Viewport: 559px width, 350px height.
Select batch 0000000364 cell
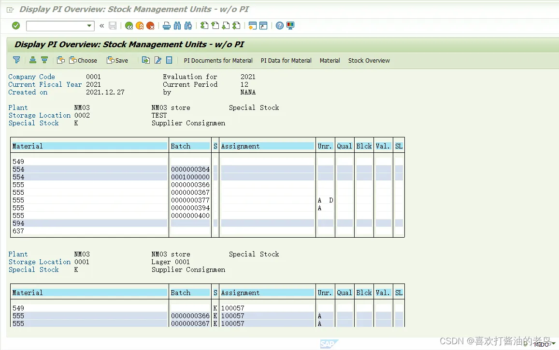(x=190, y=169)
